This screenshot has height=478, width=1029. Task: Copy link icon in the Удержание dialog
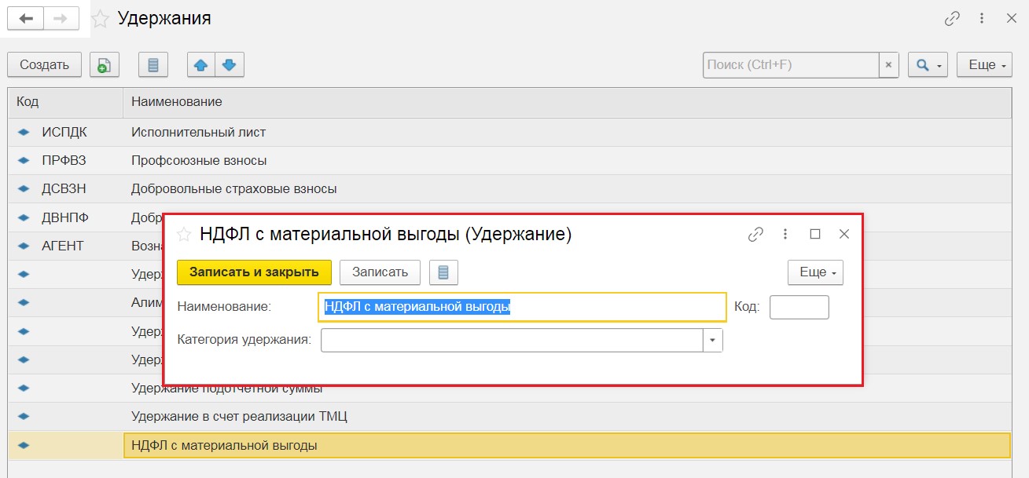click(755, 234)
